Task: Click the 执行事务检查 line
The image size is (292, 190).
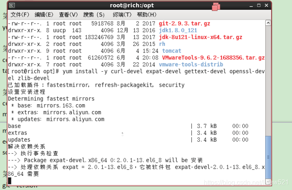Action: [x=33, y=153]
